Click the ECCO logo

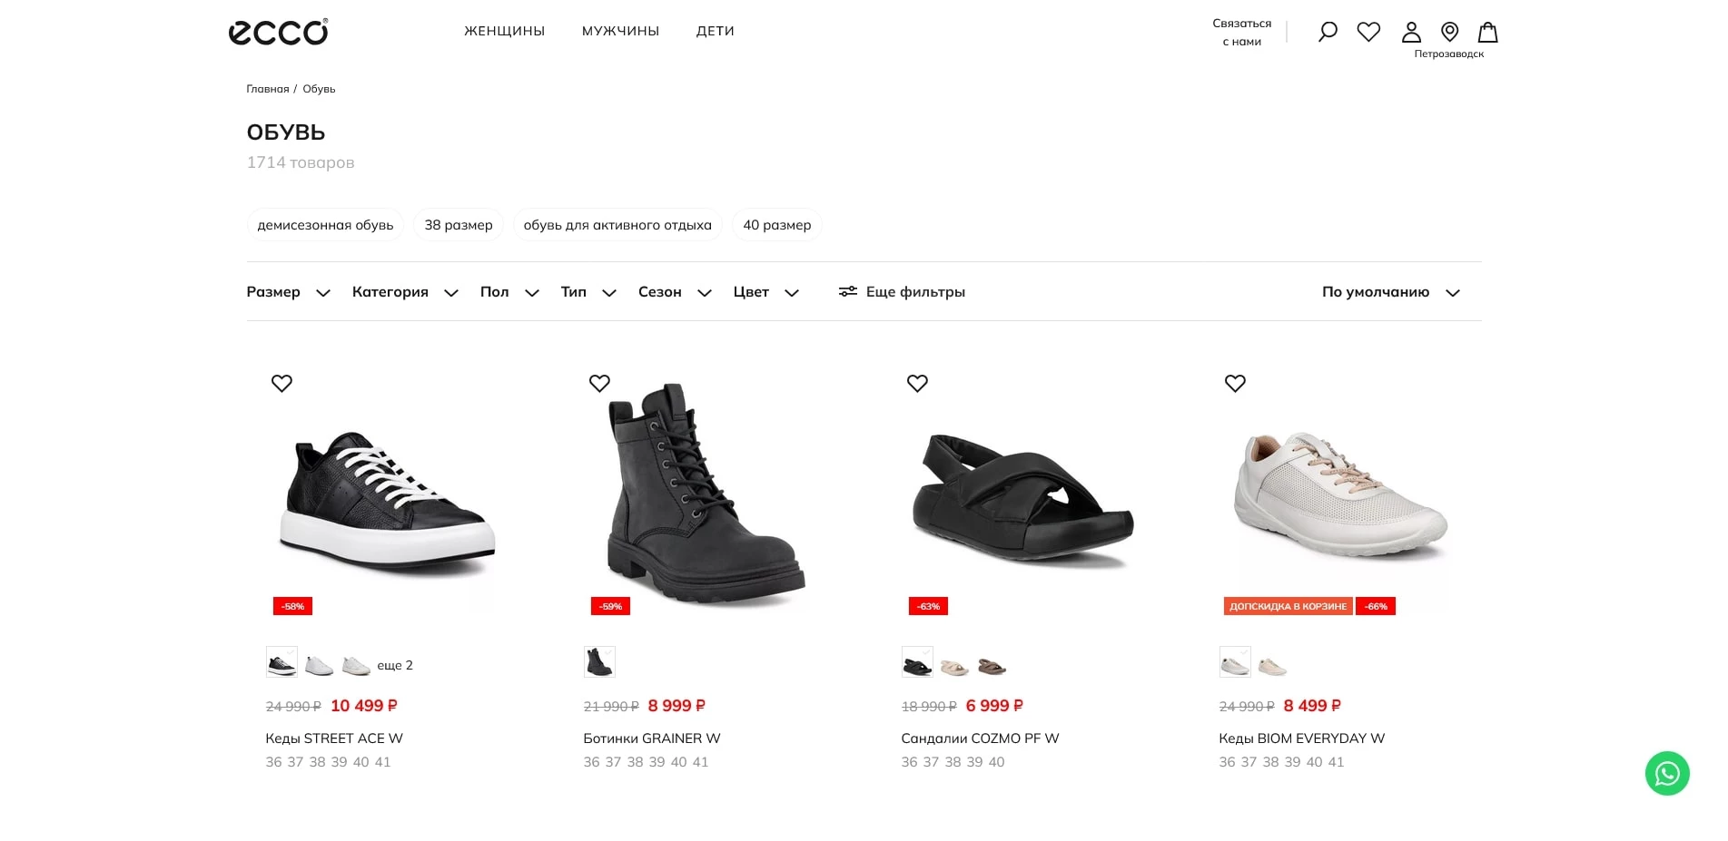(278, 32)
